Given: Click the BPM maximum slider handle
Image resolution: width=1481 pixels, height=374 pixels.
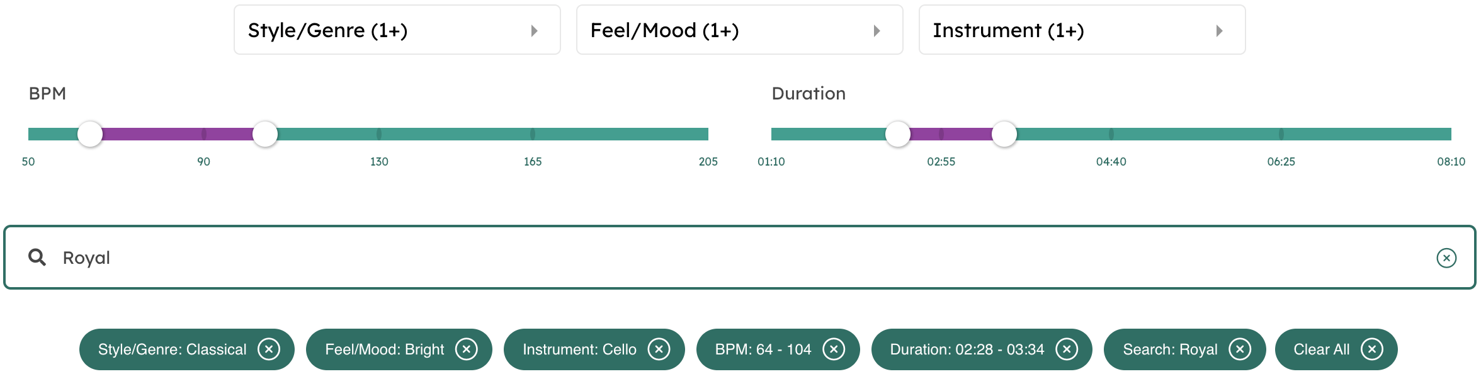Looking at the screenshot, I should pyautogui.click(x=265, y=134).
